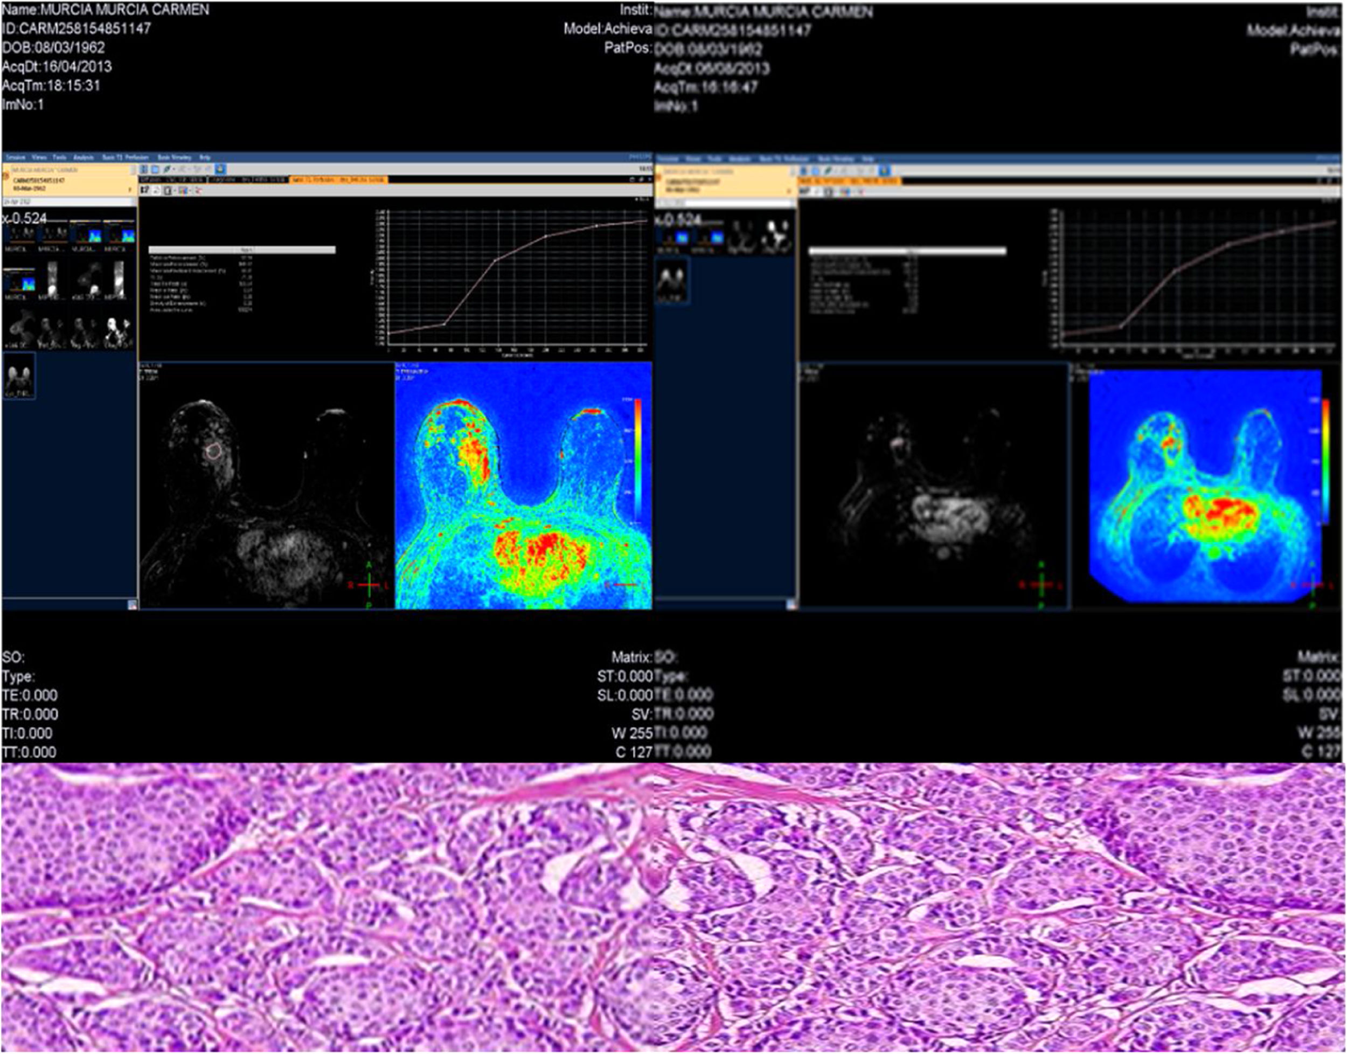Switch to the Diffusion tab at left
The width and height of the screenshot is (1347, 1054).
click(x=172, y=180)
